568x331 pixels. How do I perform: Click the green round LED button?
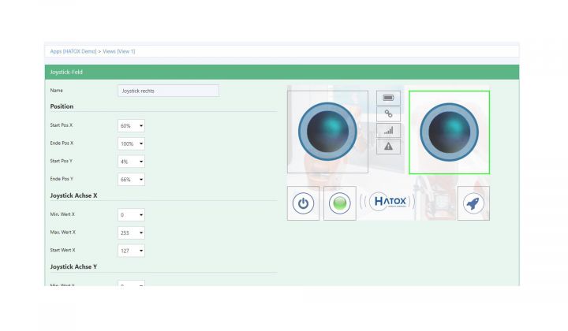[x=340, y=203]
